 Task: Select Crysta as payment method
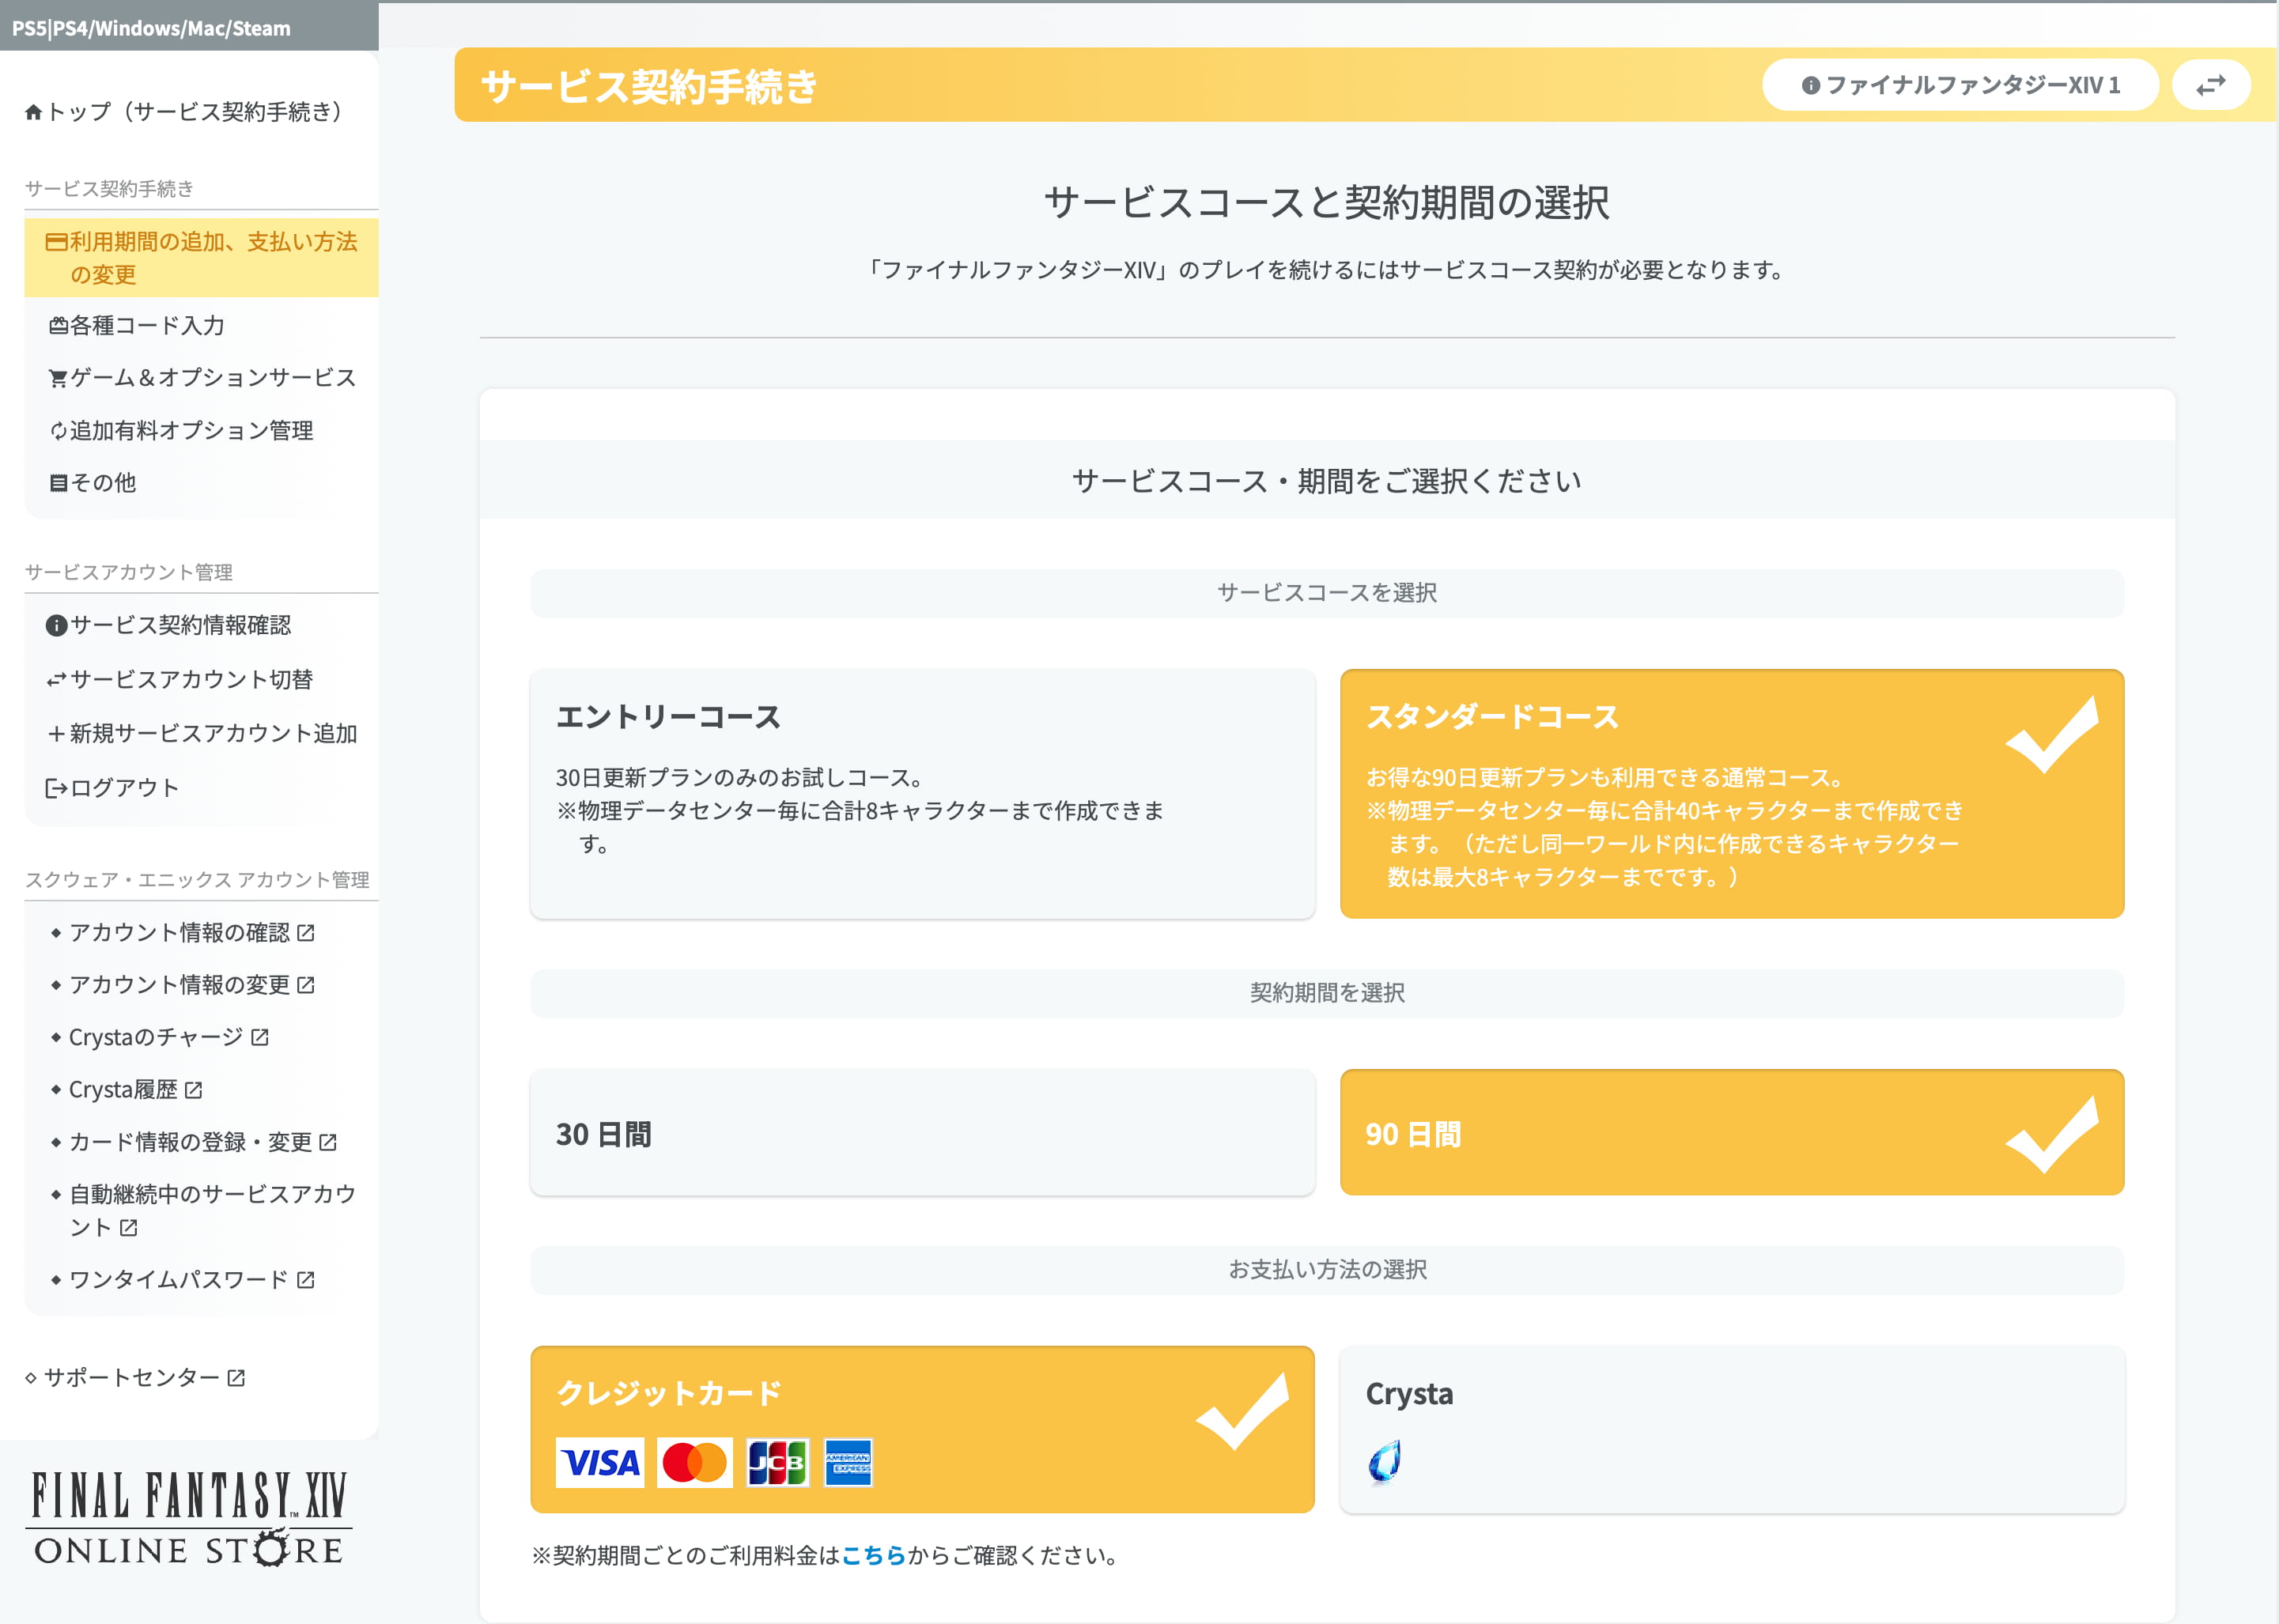point(1732,1429)
